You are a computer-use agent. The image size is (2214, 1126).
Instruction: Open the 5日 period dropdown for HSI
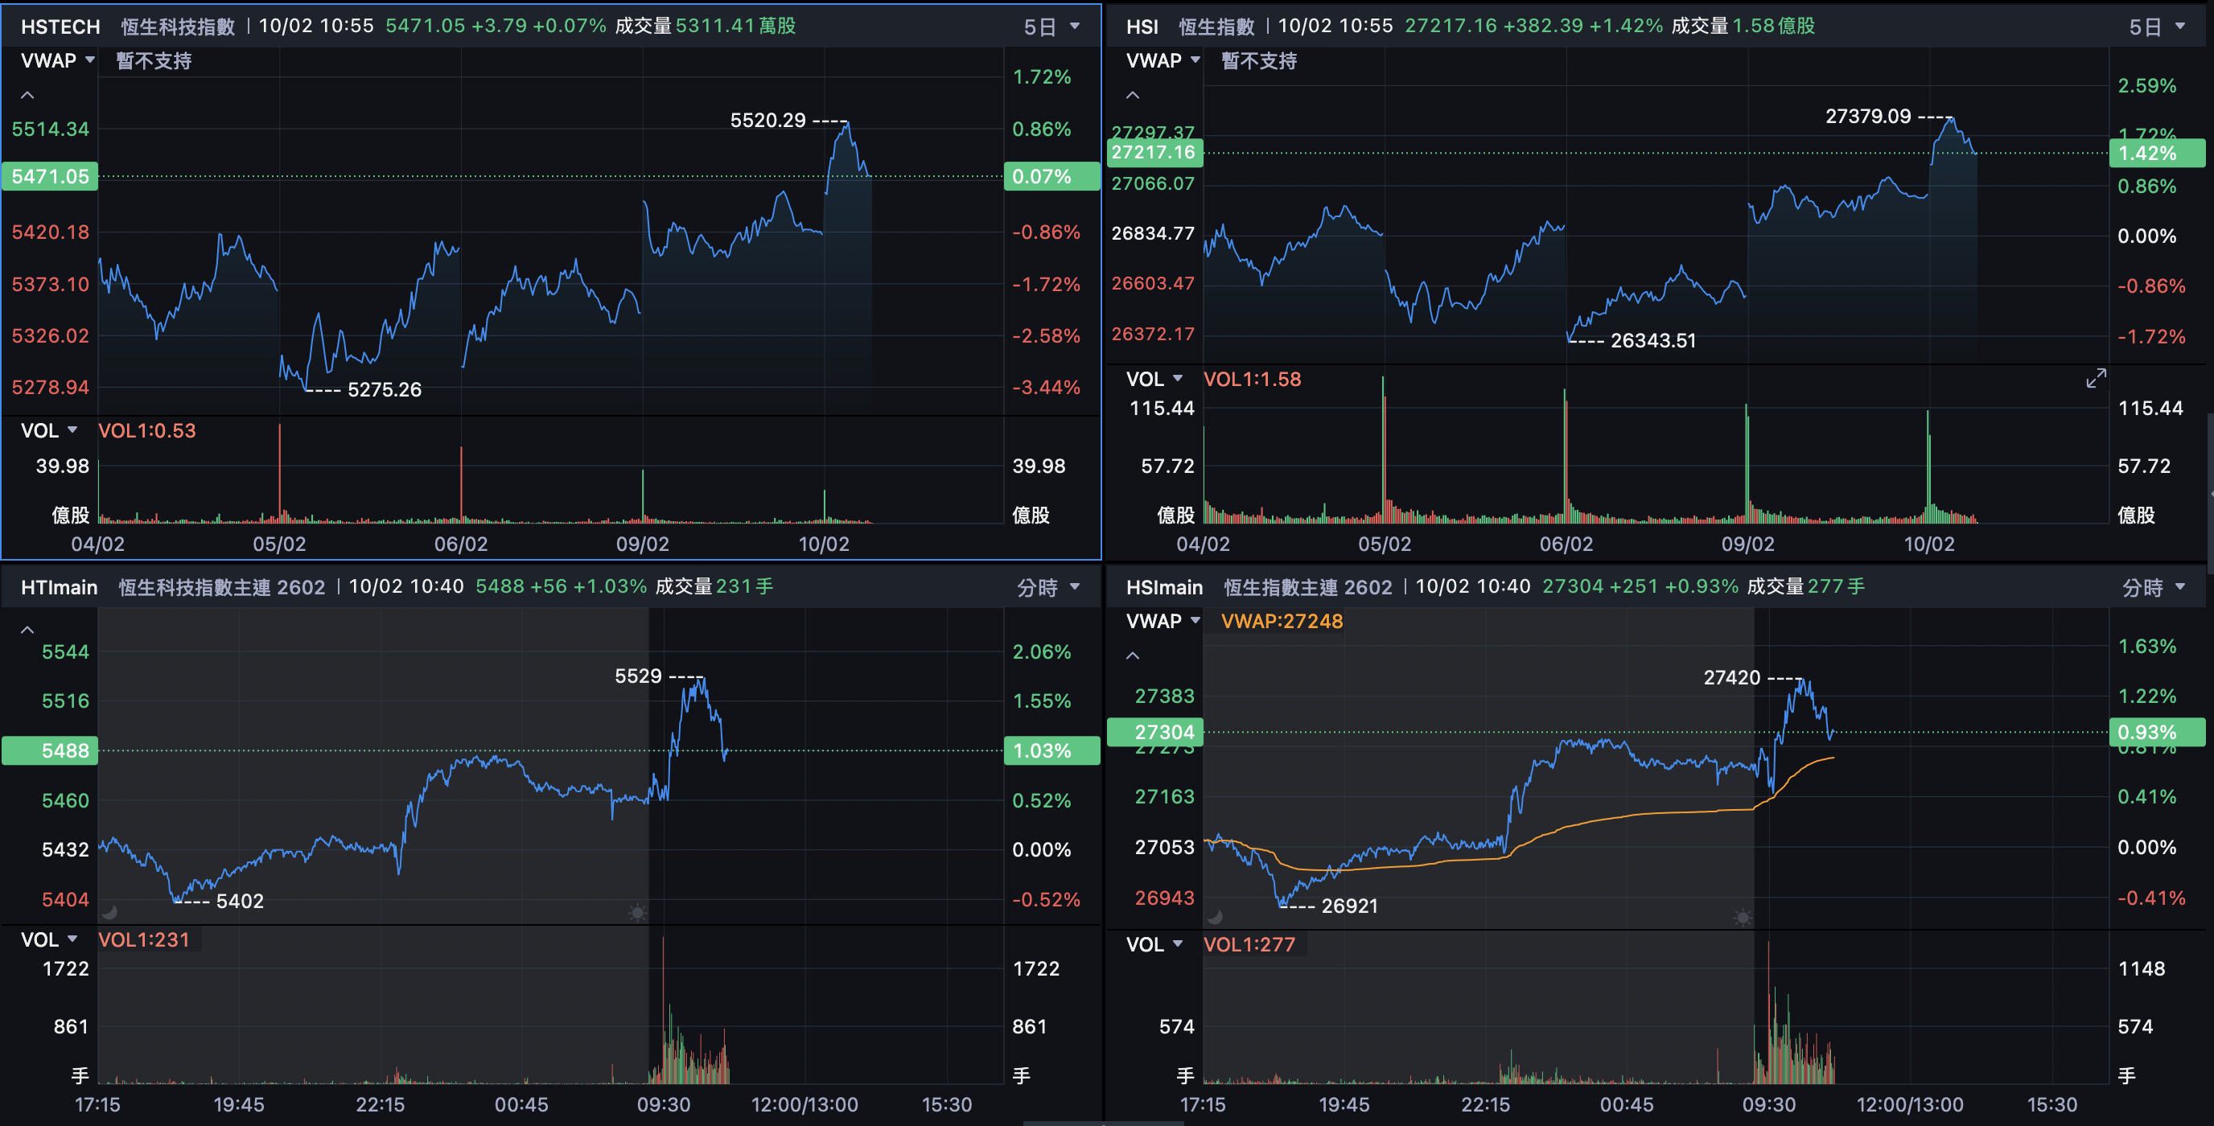(2156, 27)
